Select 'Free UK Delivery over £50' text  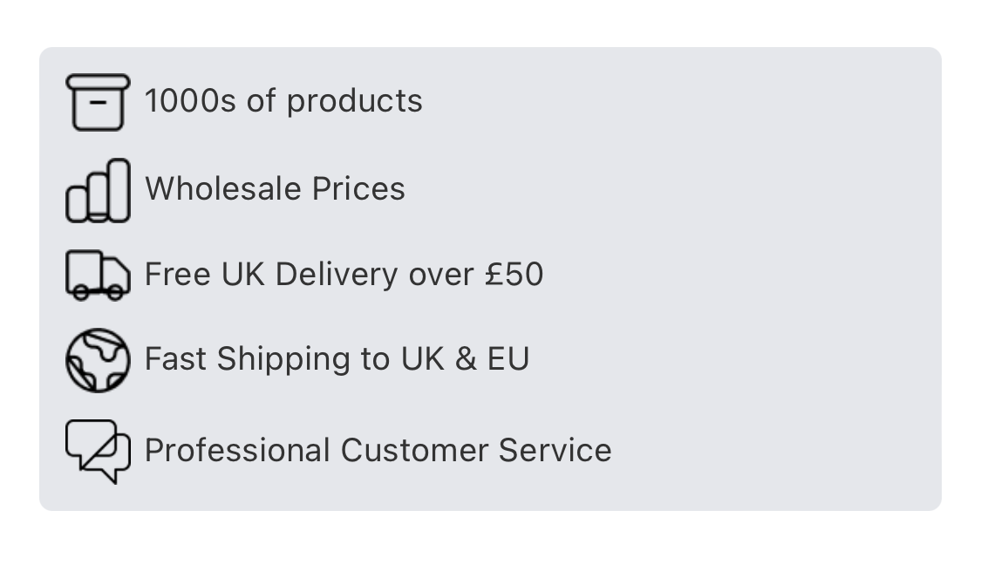(x=344, y=274)
